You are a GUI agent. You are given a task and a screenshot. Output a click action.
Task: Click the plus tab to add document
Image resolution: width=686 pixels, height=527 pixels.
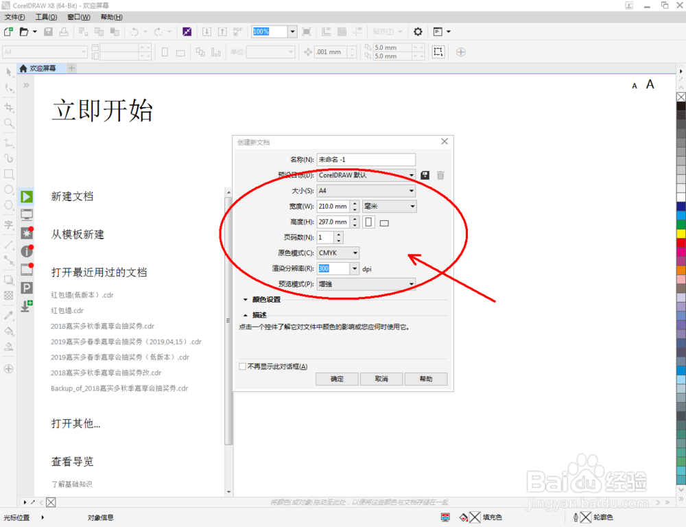72,69
